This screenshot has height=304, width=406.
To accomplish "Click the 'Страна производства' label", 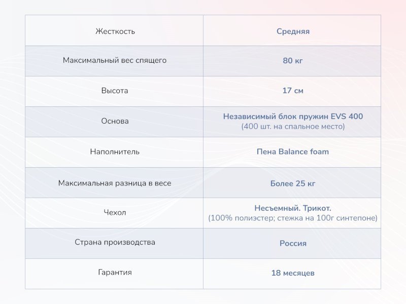I will 115,242.
